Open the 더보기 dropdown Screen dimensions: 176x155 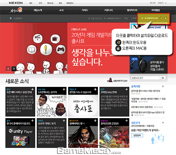(162, 3)
